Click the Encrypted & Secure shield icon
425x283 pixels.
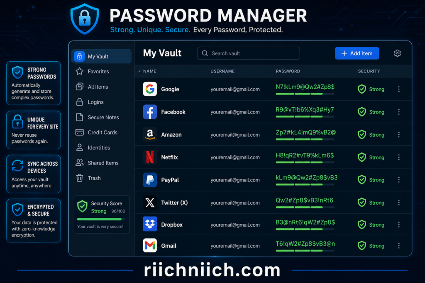pos(17,209)
